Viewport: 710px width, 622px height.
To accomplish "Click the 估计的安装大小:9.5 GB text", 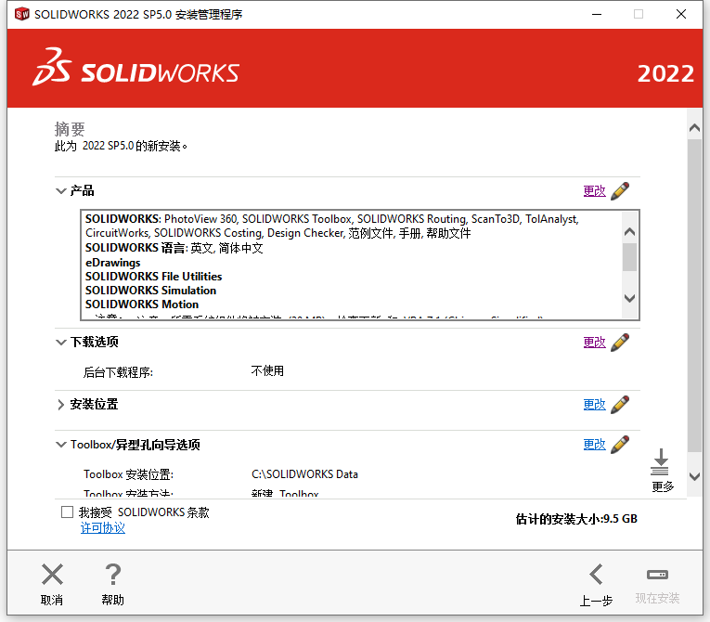I will (576, 519).
